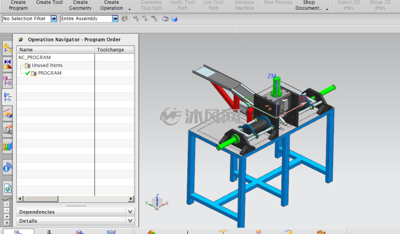This screenshot has height=234, width=400.
Task: Click the filter icon with blue arrow
Action: (x=136, y=19)
